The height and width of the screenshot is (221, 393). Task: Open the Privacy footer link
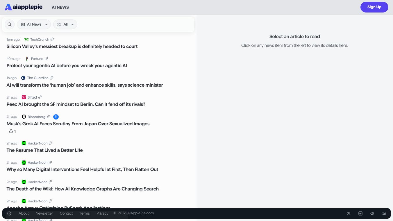click(102, 213)
